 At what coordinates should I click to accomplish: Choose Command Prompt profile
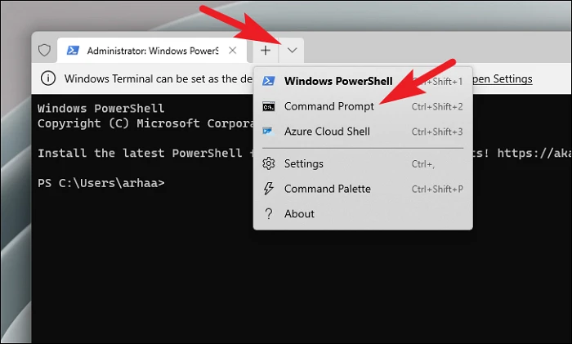coord(363,106)
